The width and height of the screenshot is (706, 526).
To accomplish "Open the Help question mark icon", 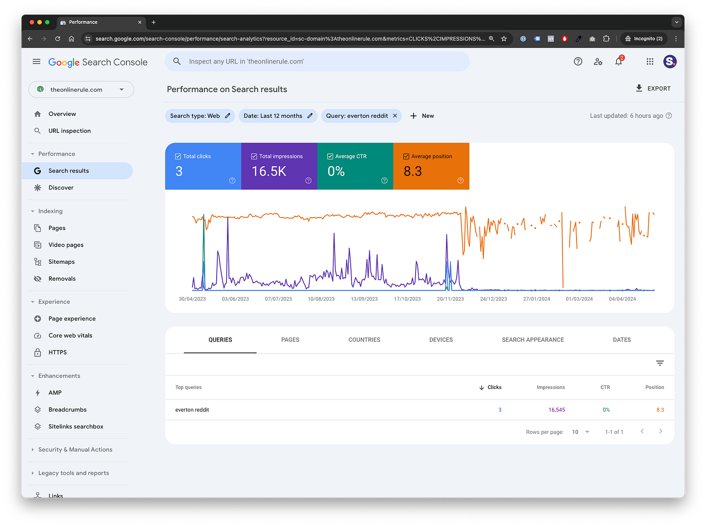I will click(578, 62).
